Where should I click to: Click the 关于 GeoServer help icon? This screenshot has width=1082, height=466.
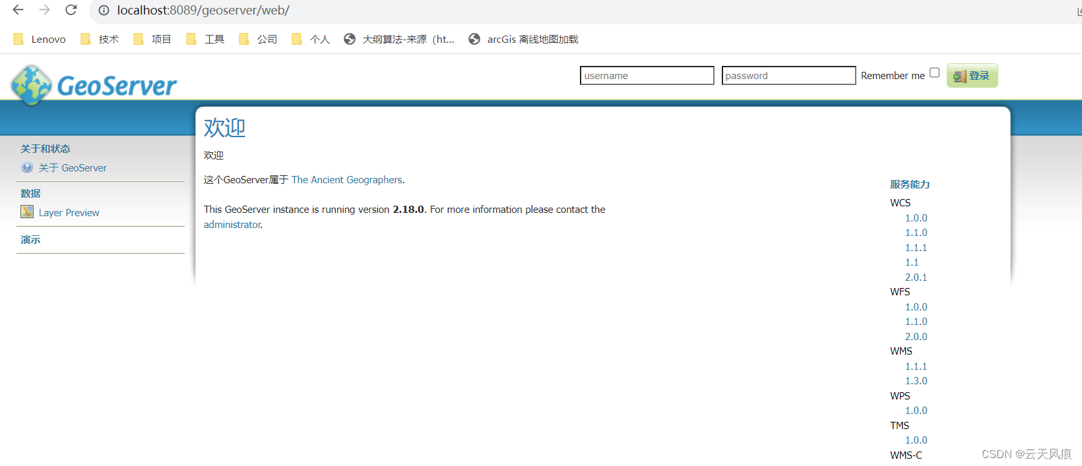[27, 167]
